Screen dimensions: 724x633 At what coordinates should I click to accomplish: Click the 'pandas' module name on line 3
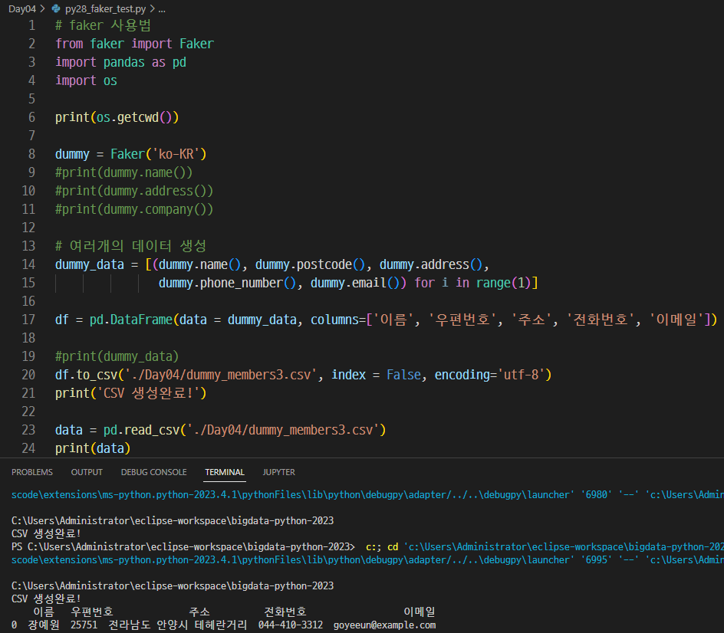123,62
